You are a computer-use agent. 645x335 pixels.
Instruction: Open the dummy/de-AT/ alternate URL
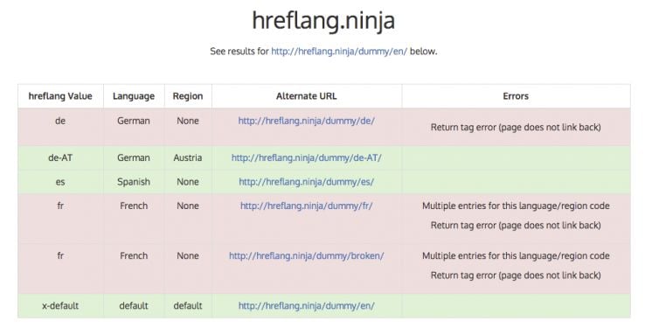[x=307, y=157]
